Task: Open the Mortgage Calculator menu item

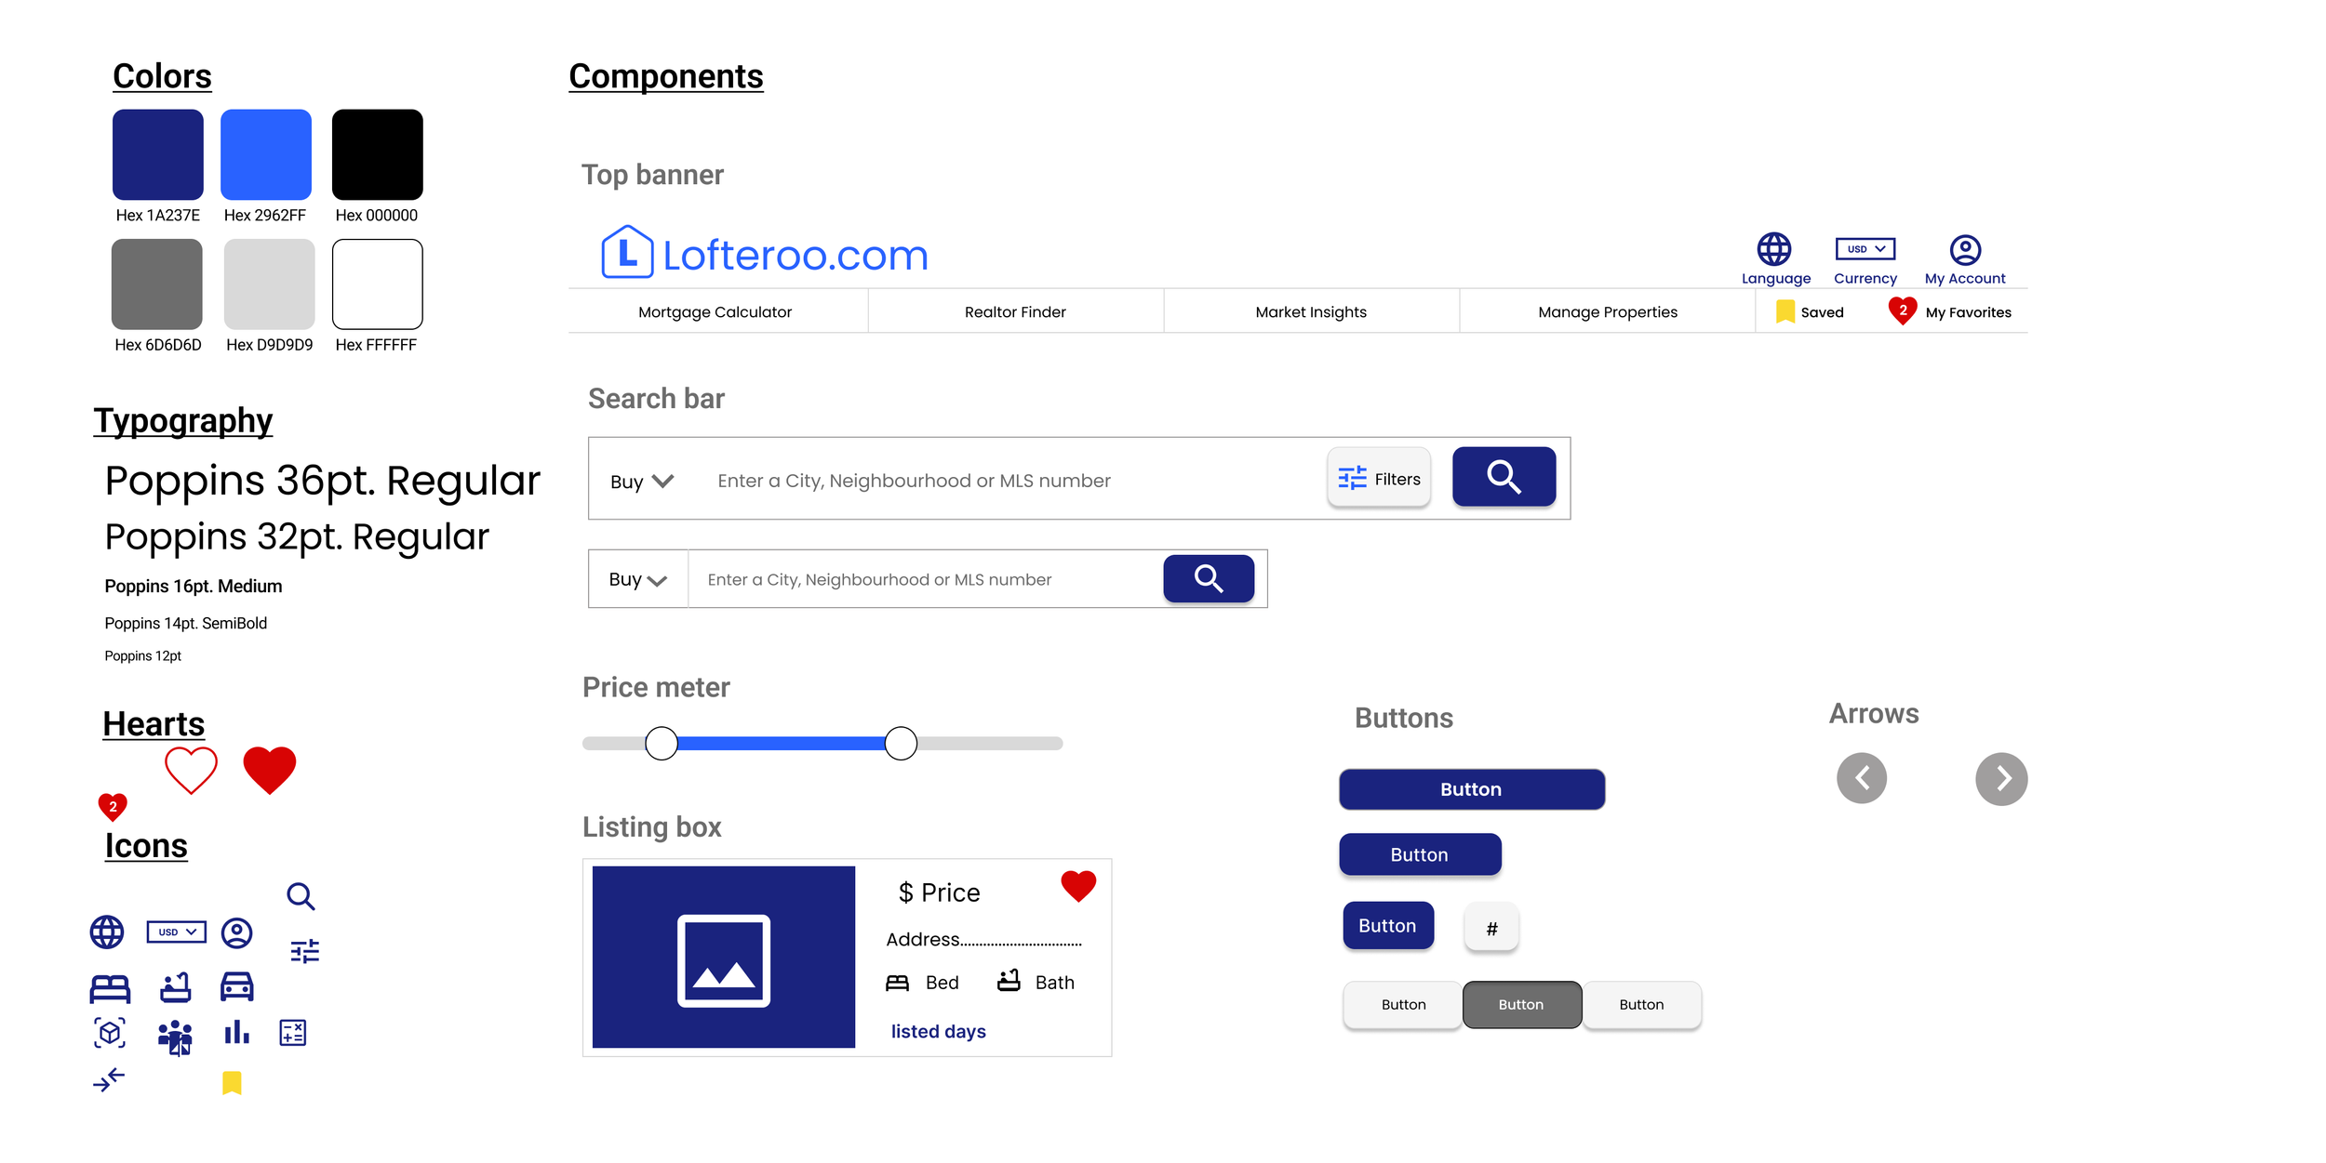Action: [715, 312]
